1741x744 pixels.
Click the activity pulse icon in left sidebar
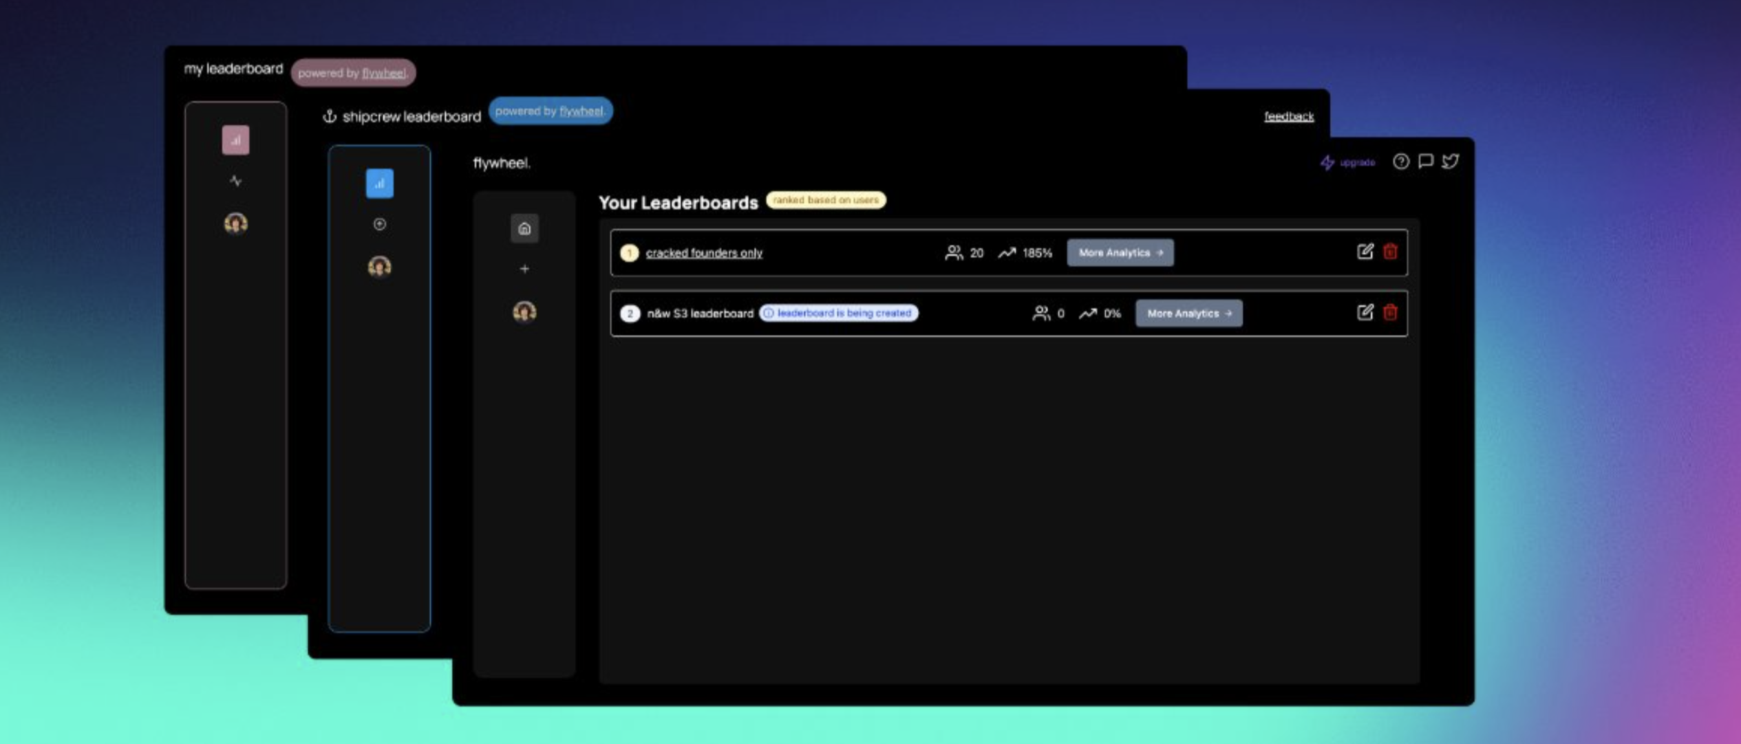coord(235,181)
